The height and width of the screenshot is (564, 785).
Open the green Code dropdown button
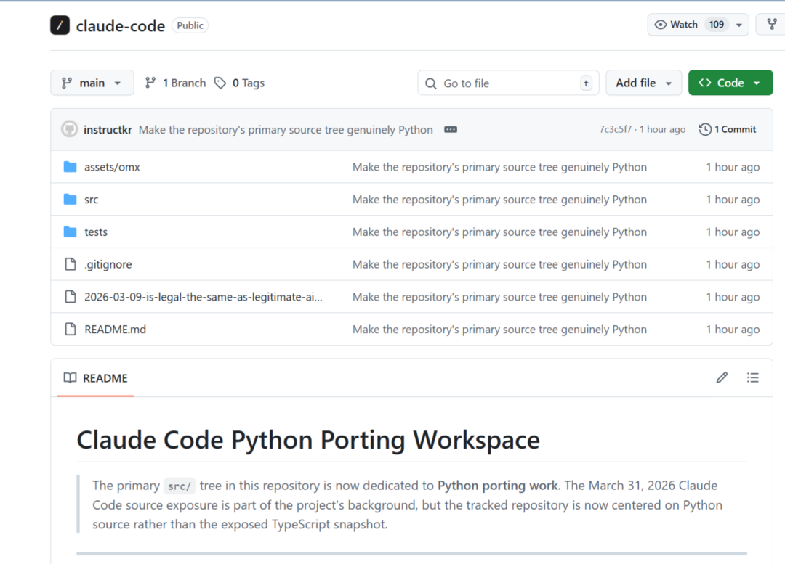tap(730, 83)
